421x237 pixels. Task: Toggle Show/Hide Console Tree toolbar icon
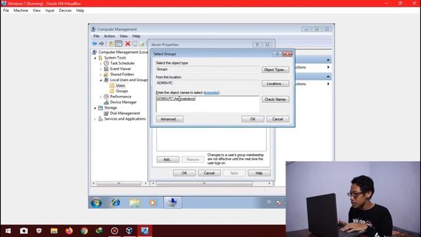pos(118,43)
